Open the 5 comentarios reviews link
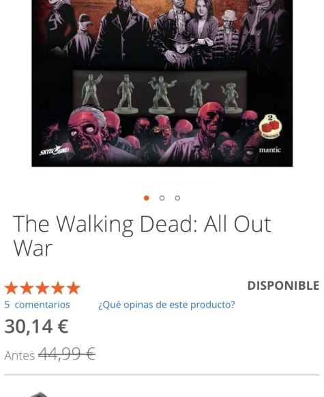 click(37, 305)
